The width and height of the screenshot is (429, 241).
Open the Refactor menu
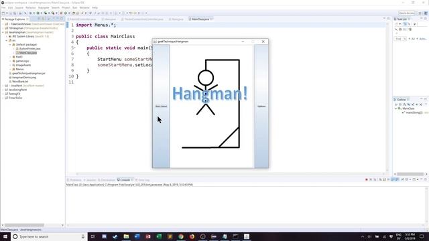pos(31,7)
